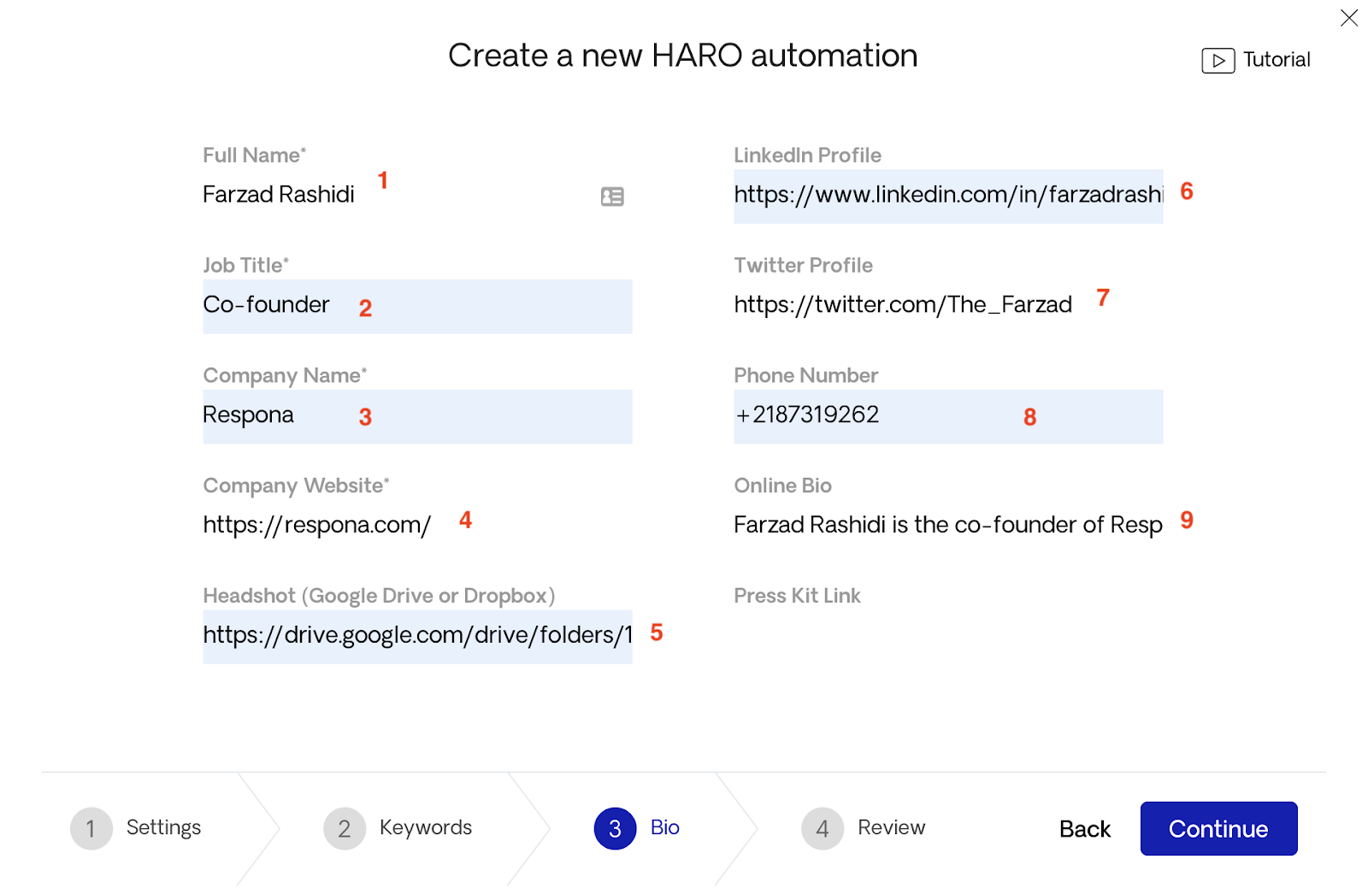1368x888 pixels.
Task: Click the LinkedIn Profile URL field
Action: (x=948, y=197)
